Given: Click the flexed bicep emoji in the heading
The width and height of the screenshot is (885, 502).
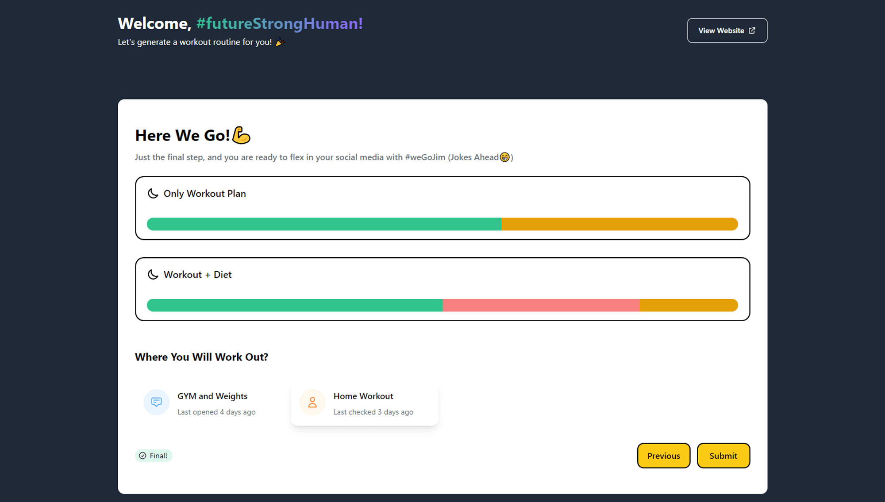Looking at the screenshot, I should point(242,135).
